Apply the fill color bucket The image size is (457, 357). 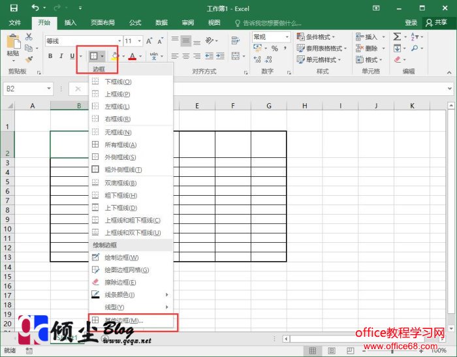115,55
